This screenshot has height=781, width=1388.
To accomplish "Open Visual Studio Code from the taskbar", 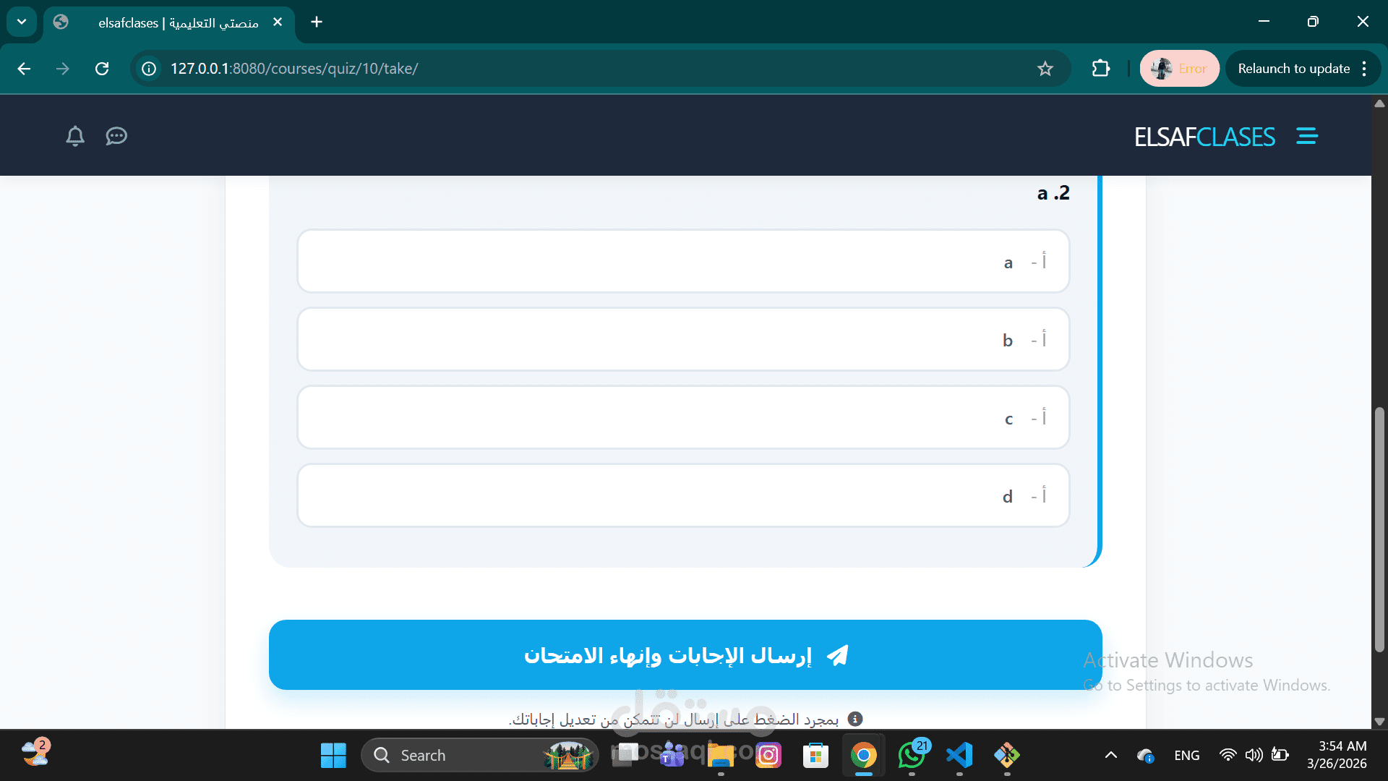I will point(959,755).
